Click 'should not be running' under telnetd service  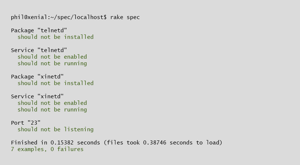(x=52, y=63)
